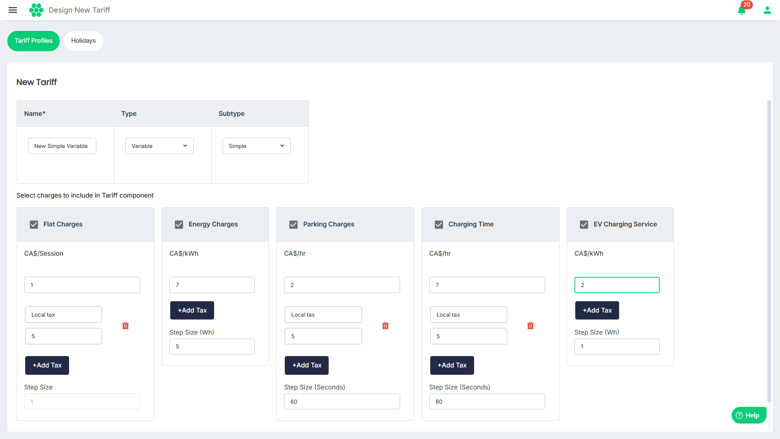
Task: Uncheck the Parking Charges checkbox
Action: coord(293,224)
